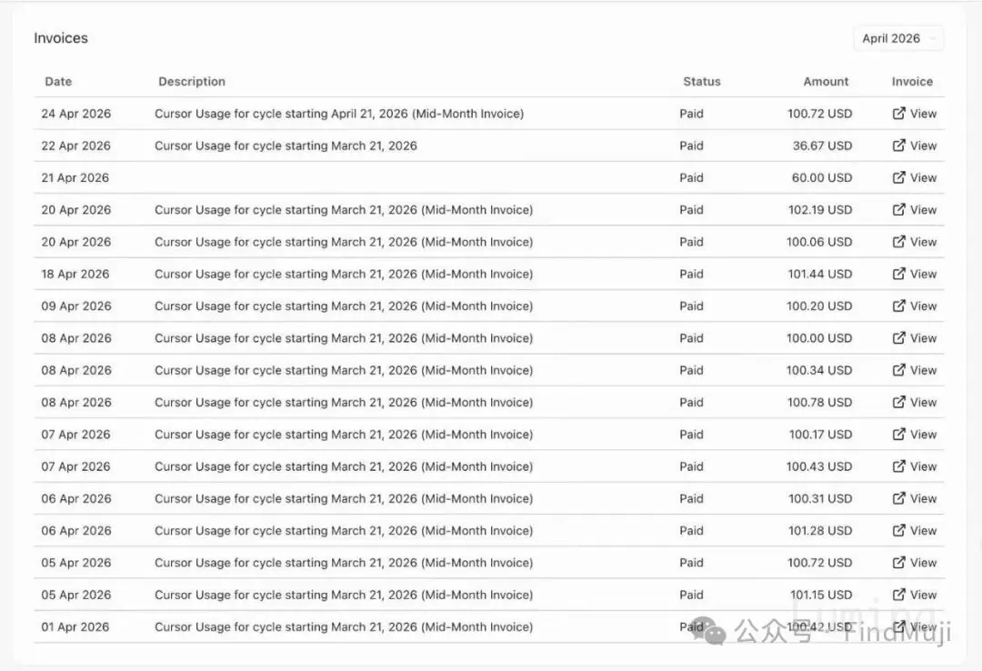
Task: Select the Status column header
Action: tap(701, 82)
